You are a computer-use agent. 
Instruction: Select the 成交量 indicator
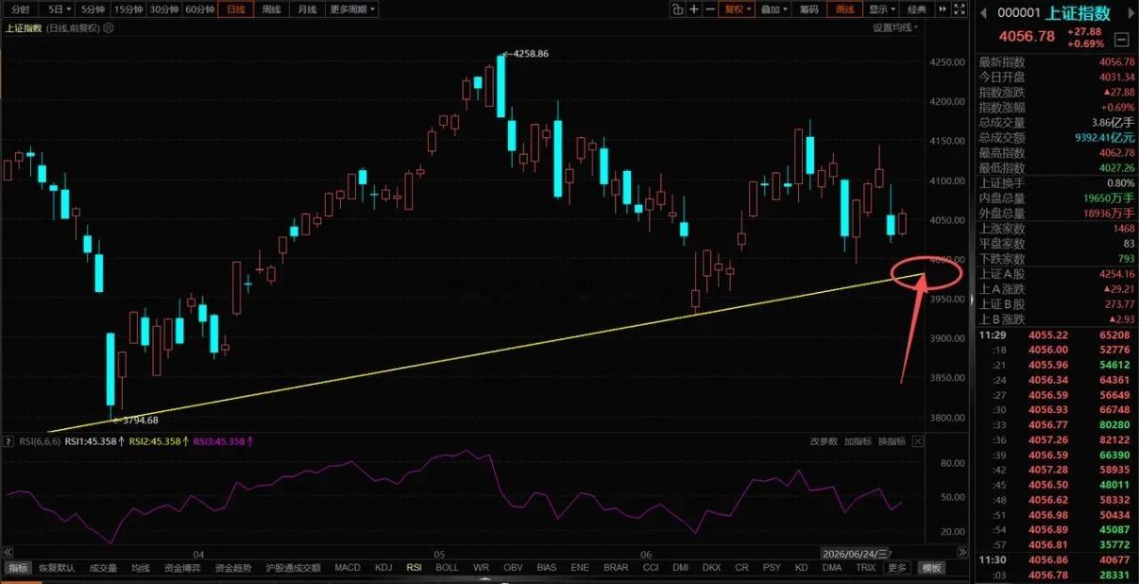[x=103, y=568]
